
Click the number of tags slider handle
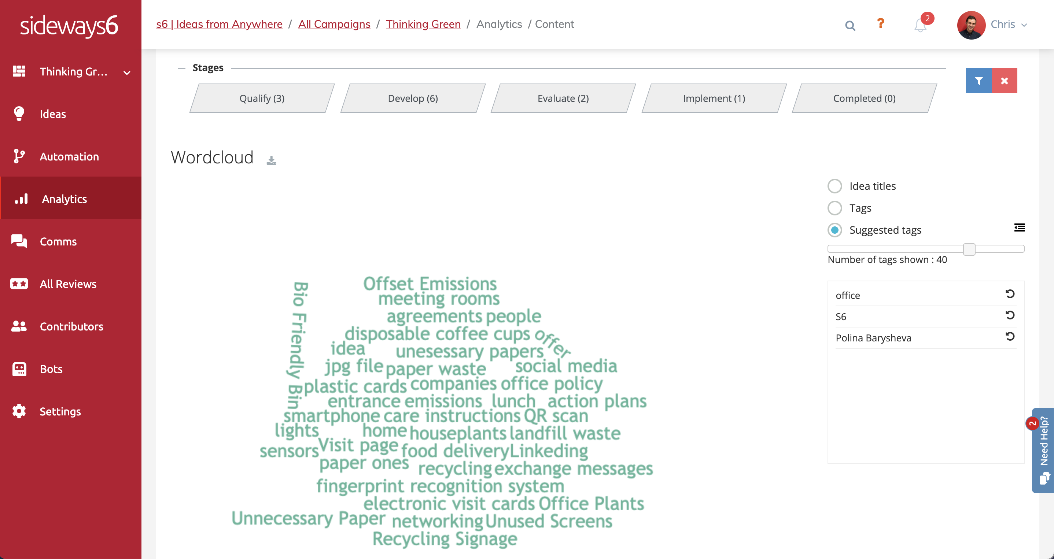tap(969, 249)
